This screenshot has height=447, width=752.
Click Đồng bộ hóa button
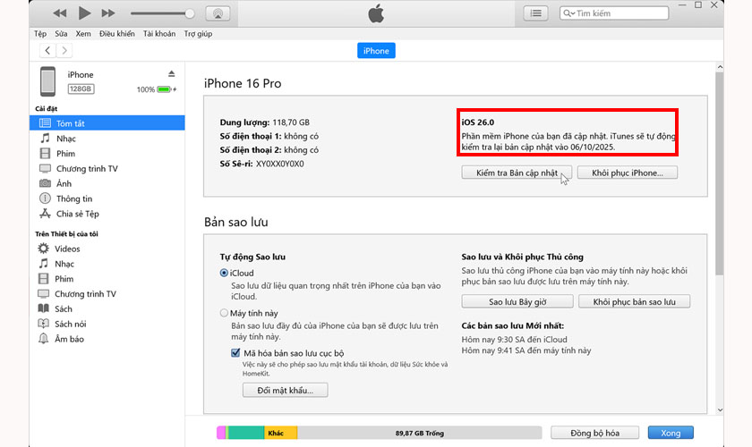(594, 433)
